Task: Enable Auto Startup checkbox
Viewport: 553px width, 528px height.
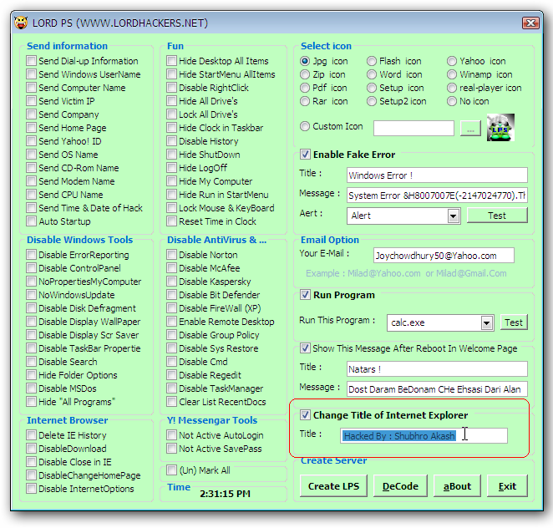Action: (31, 221)
